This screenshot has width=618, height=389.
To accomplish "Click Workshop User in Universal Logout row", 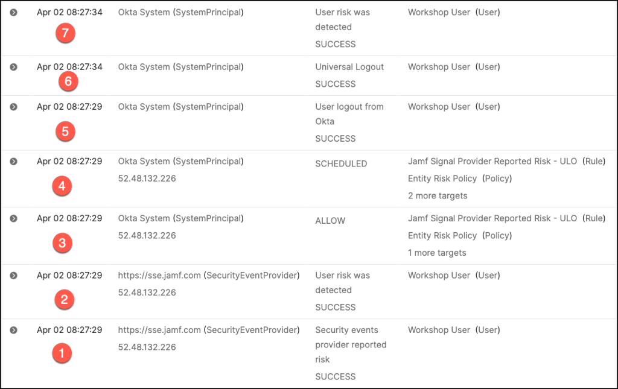I will [439, 67].
